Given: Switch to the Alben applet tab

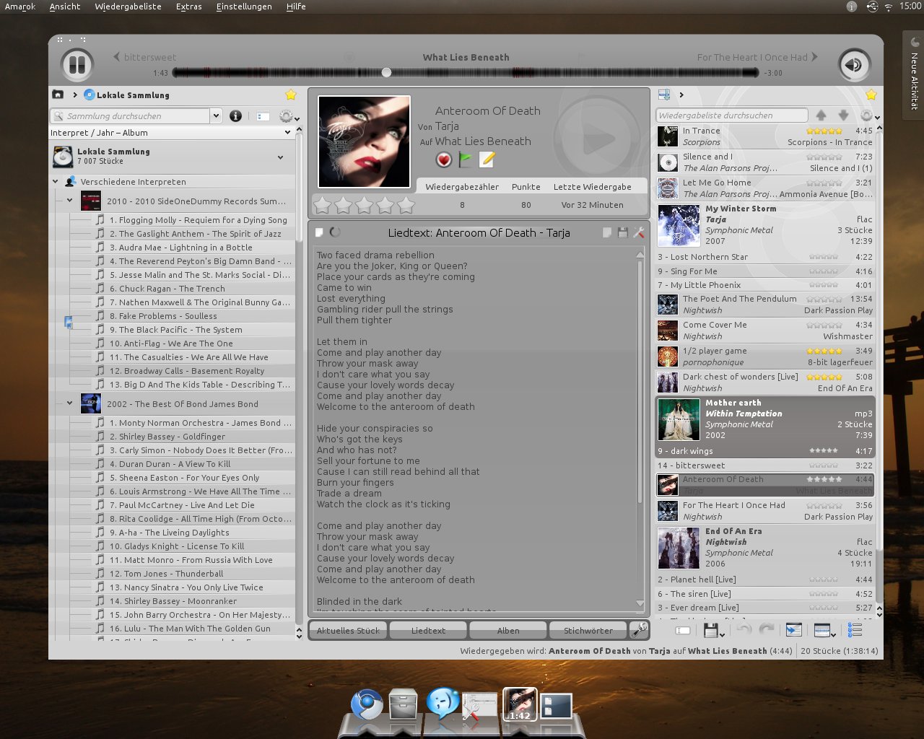Looking at the screenshot, I should point(508,630).
